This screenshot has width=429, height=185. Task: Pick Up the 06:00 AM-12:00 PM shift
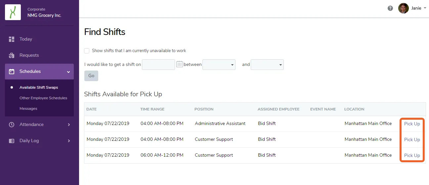(412, 155)
